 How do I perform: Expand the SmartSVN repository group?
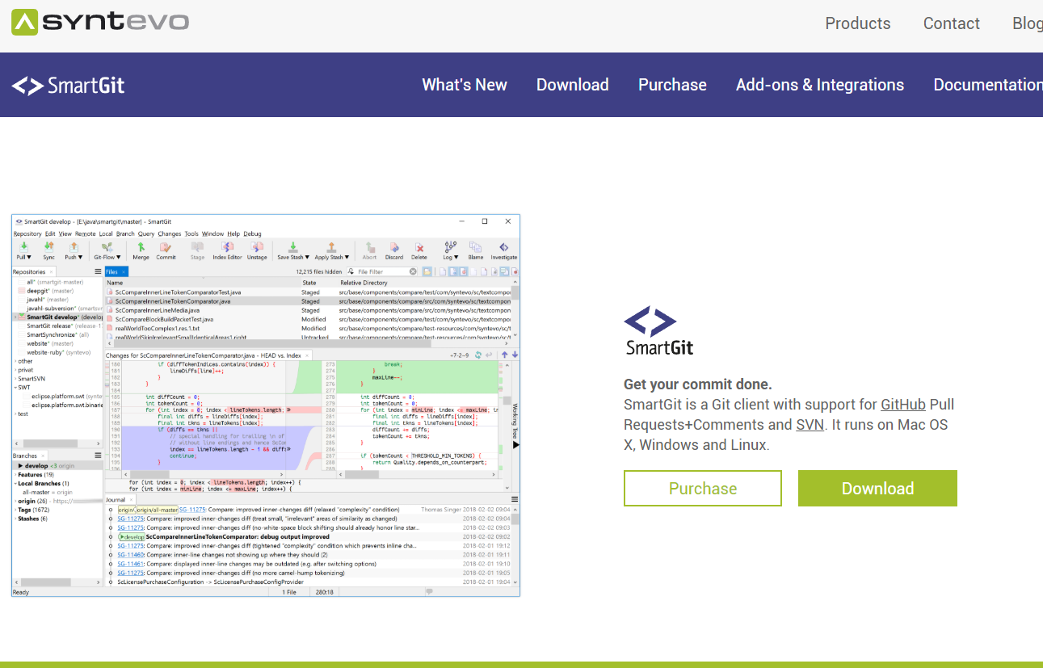click(15, 379)
